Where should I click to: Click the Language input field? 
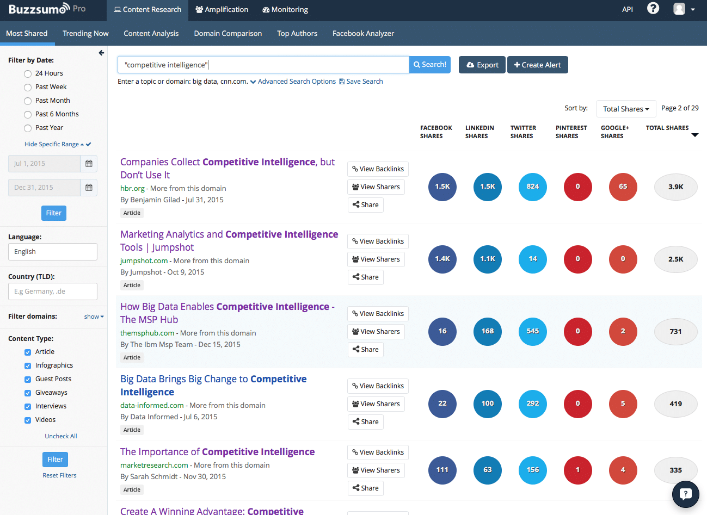coord(53,252)
